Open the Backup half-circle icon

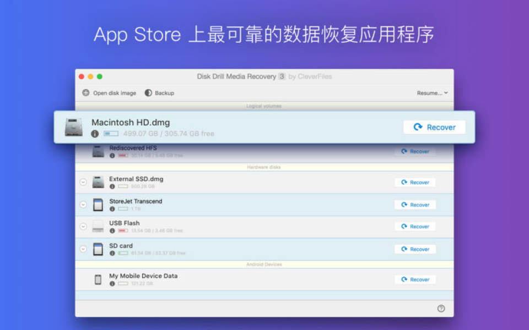(148, 92)
